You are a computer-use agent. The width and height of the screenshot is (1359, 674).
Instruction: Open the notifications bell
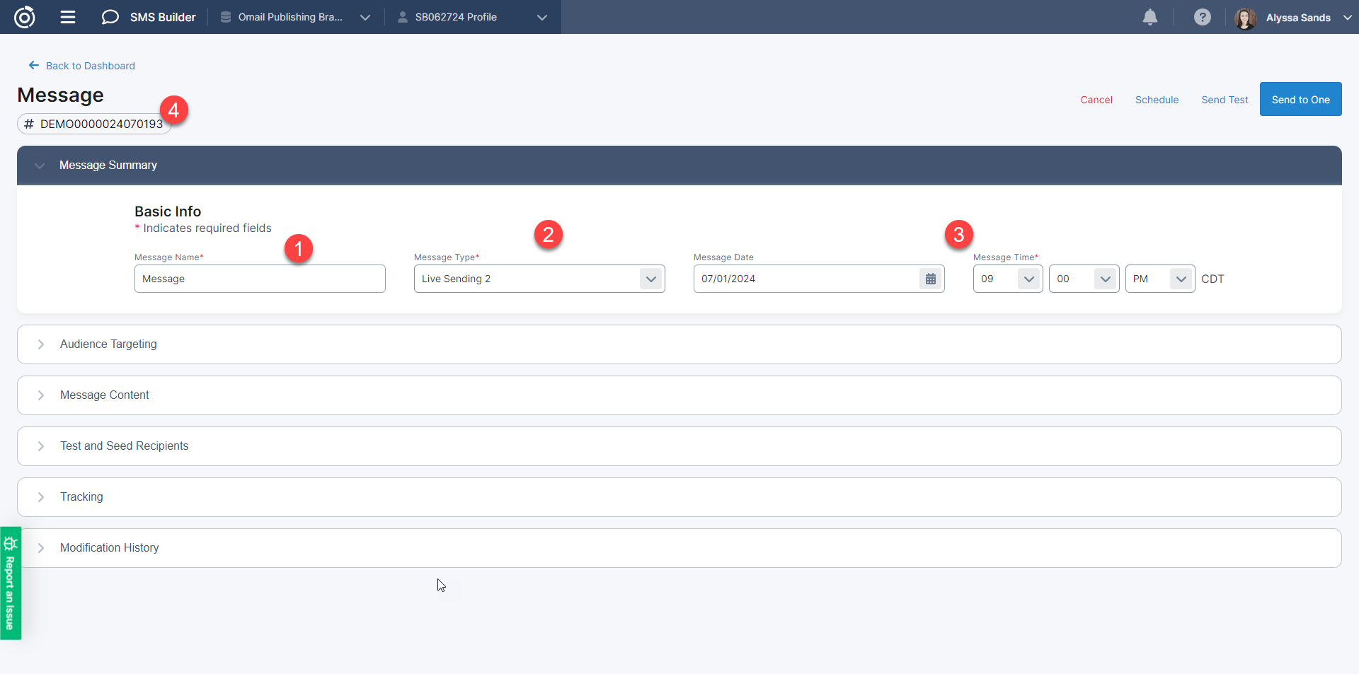pyautogui.click(x=1150, y=17)
